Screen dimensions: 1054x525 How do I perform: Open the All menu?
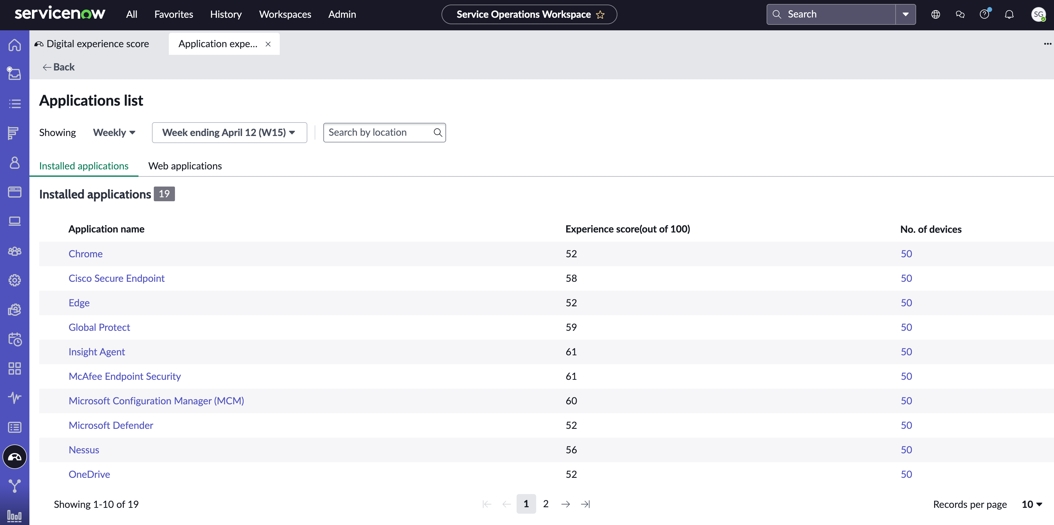131,14
